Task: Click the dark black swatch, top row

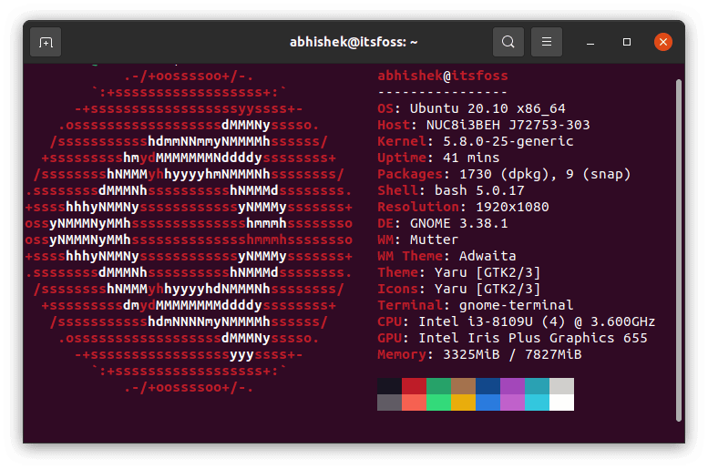Action: 389,386
